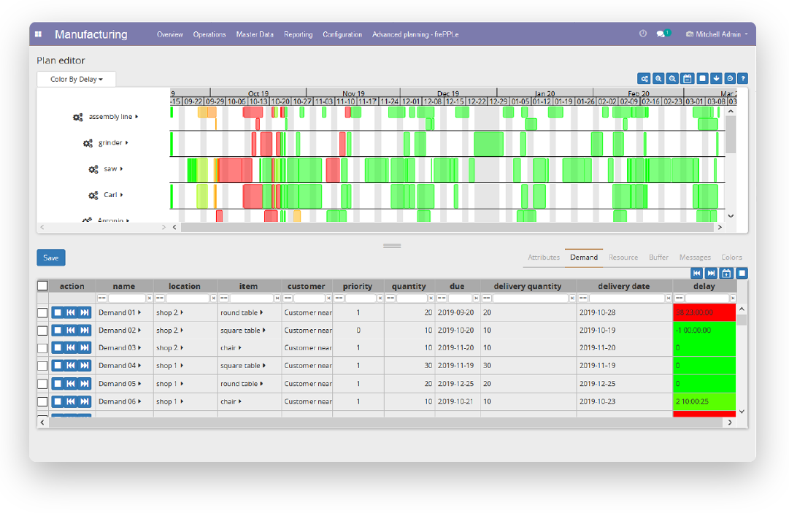The width and height of the screenshot is (789, 513).
Task: Click the fast-forward icon next to Demand 03
Action: click(82, 347)
